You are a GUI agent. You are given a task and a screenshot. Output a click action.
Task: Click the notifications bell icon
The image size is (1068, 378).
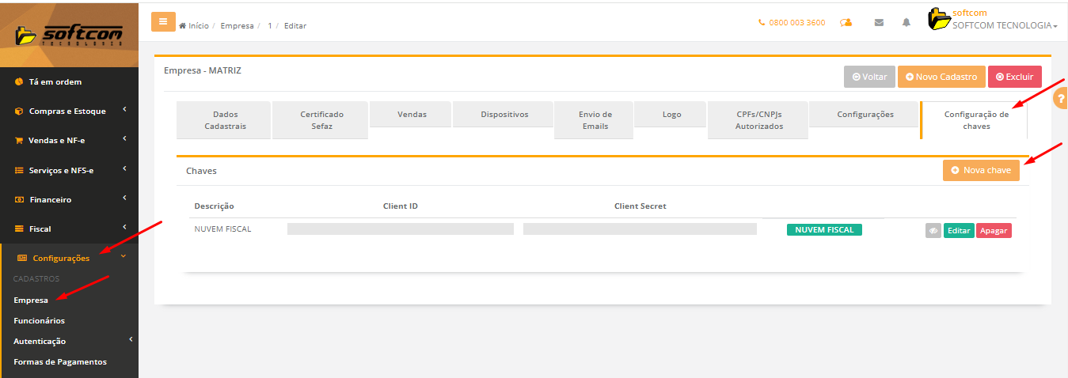click(x=906, y=23)
